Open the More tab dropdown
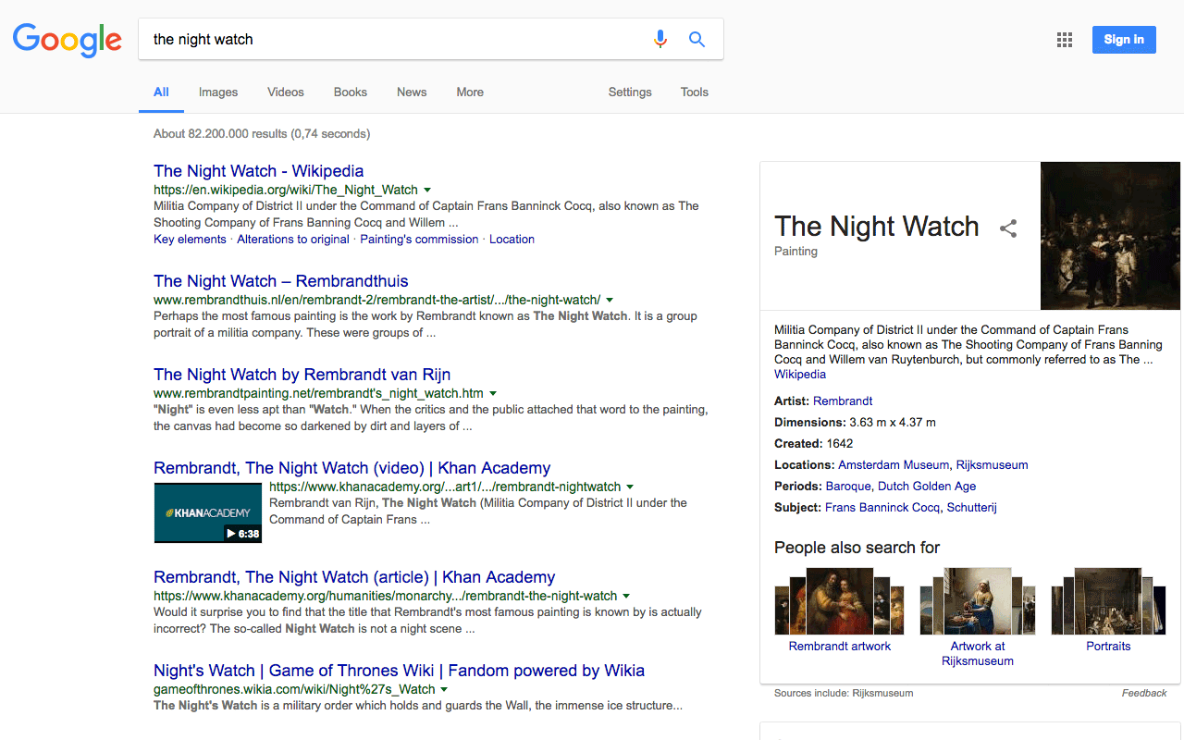Screen dimensions: 1184x740 tap(470, 92)
